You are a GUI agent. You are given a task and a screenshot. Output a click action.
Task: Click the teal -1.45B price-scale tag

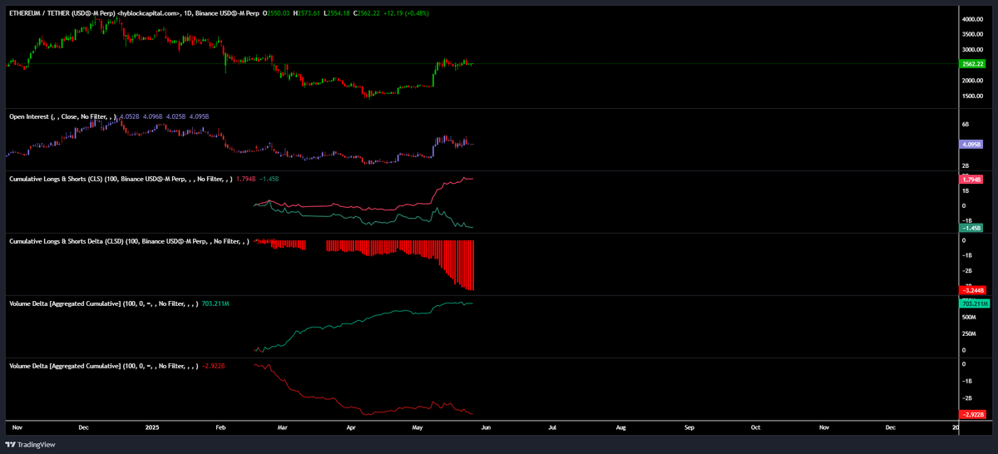[x=973, y=227]
